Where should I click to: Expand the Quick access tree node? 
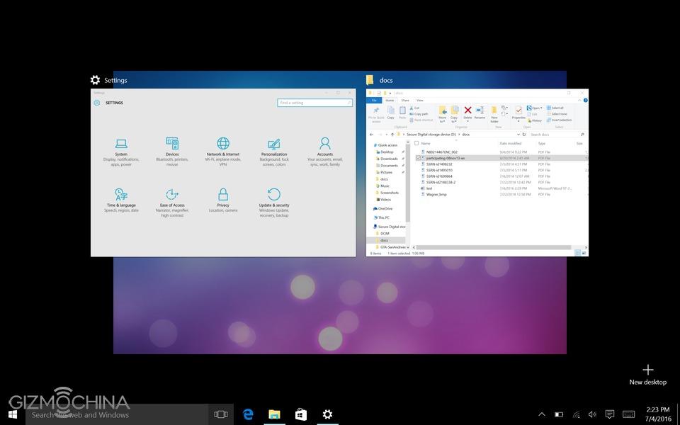click(370, 145)
